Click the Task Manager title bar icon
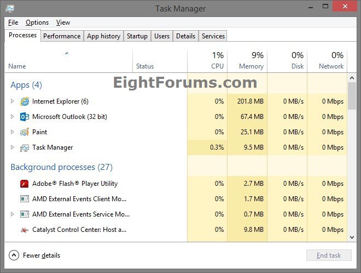The height and width of the screenshot is (273, 361). pyautogui.click(x=10, y=9)
